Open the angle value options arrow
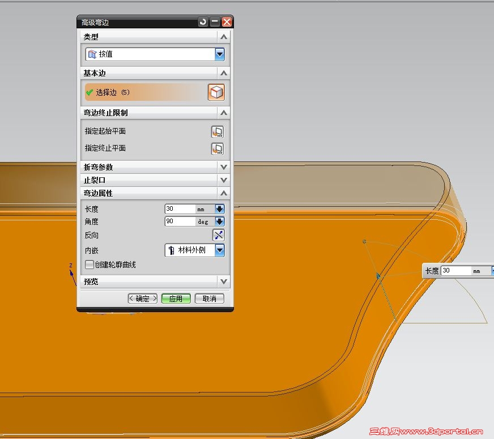 click(220, 221)
